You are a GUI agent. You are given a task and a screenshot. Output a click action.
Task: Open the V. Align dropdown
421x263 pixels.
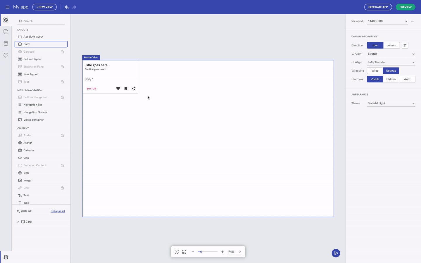coord(391,53)
